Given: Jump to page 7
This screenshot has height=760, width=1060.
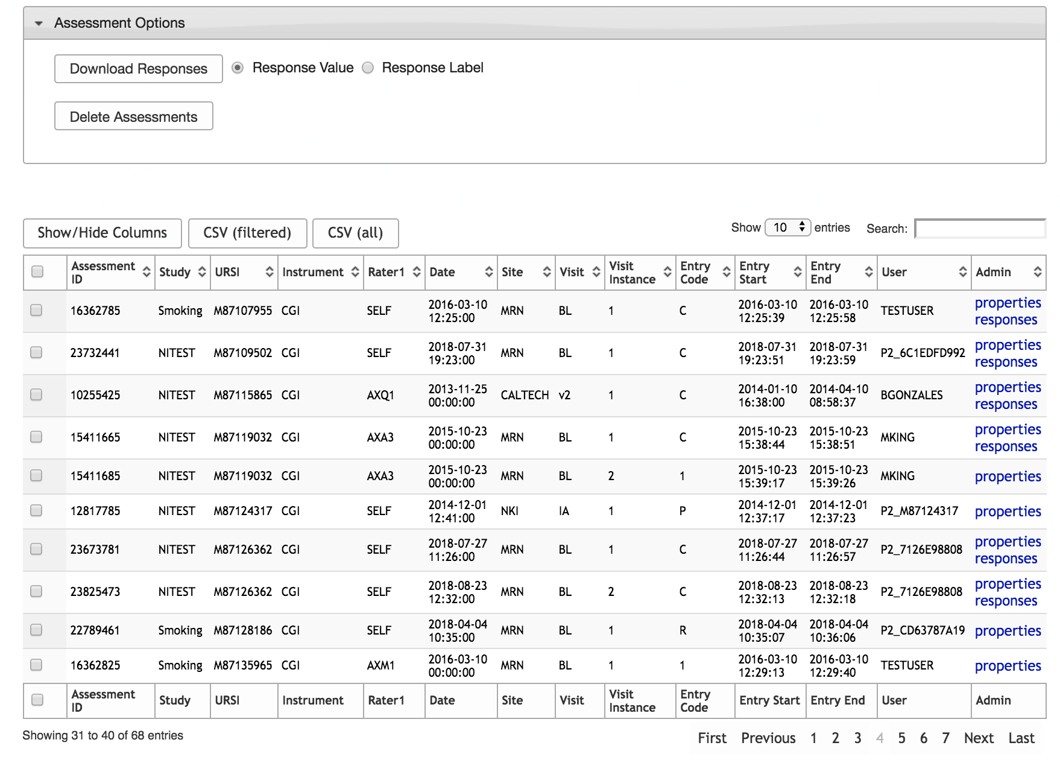Looking at the screenshot, I should 945,738.
